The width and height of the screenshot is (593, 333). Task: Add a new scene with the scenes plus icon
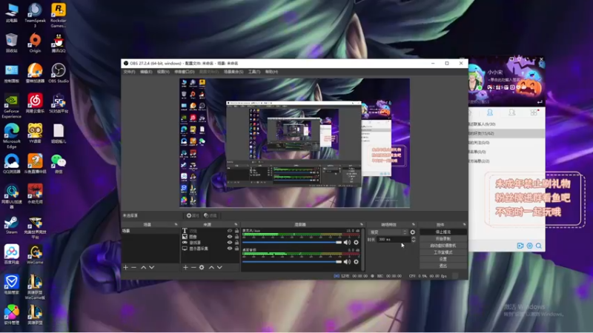pyautogui.click(x=125, y=267)
